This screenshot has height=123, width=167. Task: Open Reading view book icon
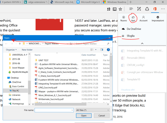(115, 9)
